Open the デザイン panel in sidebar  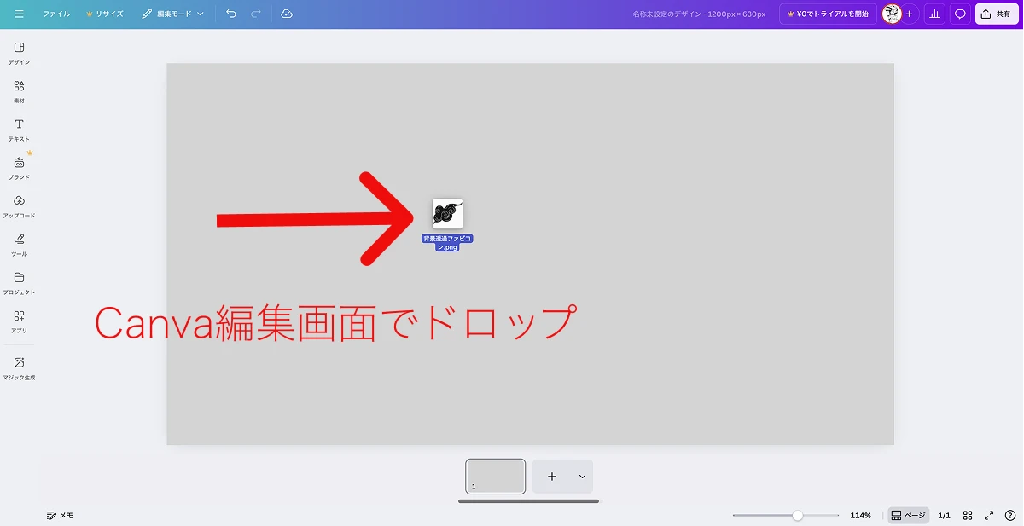click(19, 52)
